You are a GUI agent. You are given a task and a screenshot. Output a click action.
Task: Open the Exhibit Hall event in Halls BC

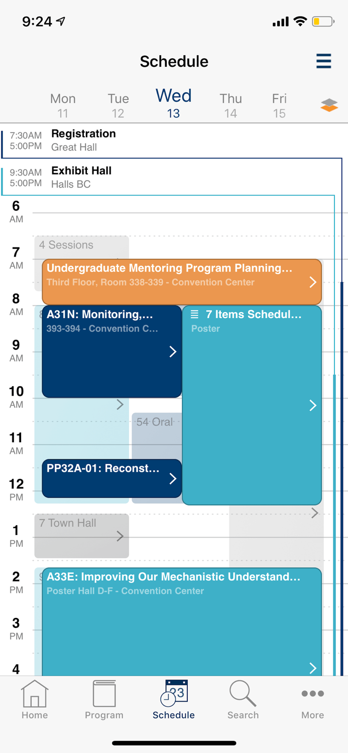[x=151, y=177]
